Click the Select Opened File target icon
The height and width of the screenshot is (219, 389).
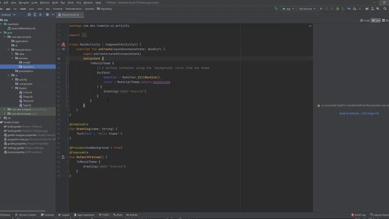(29, 15)
